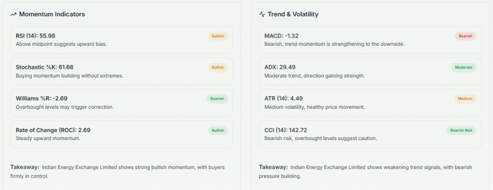Click 'Above midpoint suggests upward bias.' text
Viewport: 493px width, 190px height.
coord(61,44)
